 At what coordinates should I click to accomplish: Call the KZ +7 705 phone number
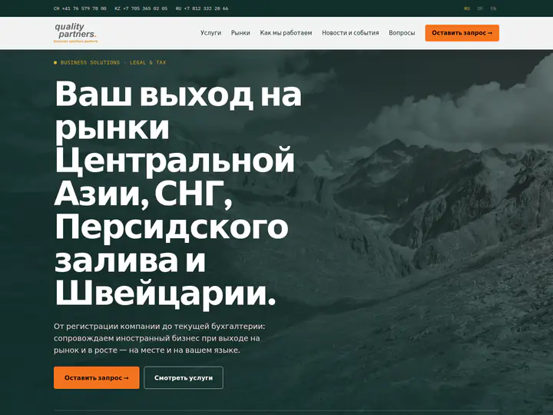(x=141, y=8)
